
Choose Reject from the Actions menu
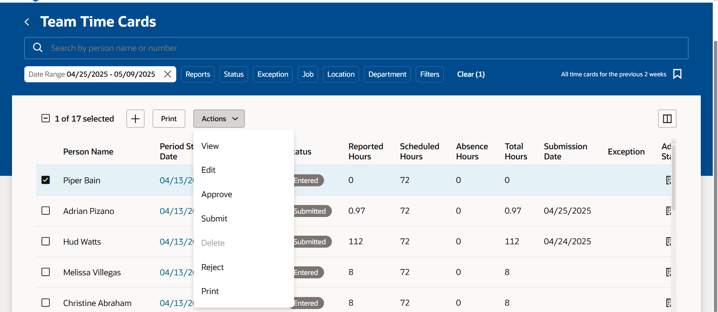click(244, 267)
